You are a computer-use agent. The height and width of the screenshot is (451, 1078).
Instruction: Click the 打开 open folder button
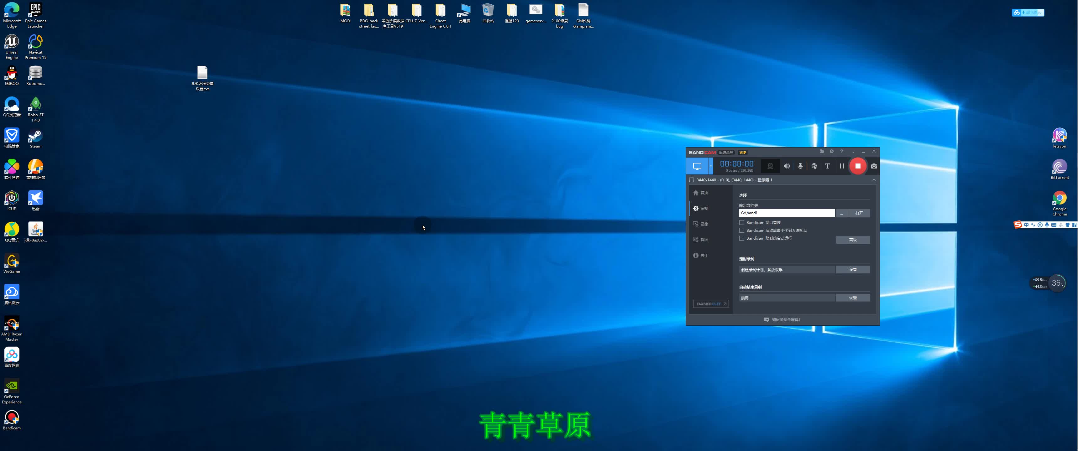(x=859, y=213)
